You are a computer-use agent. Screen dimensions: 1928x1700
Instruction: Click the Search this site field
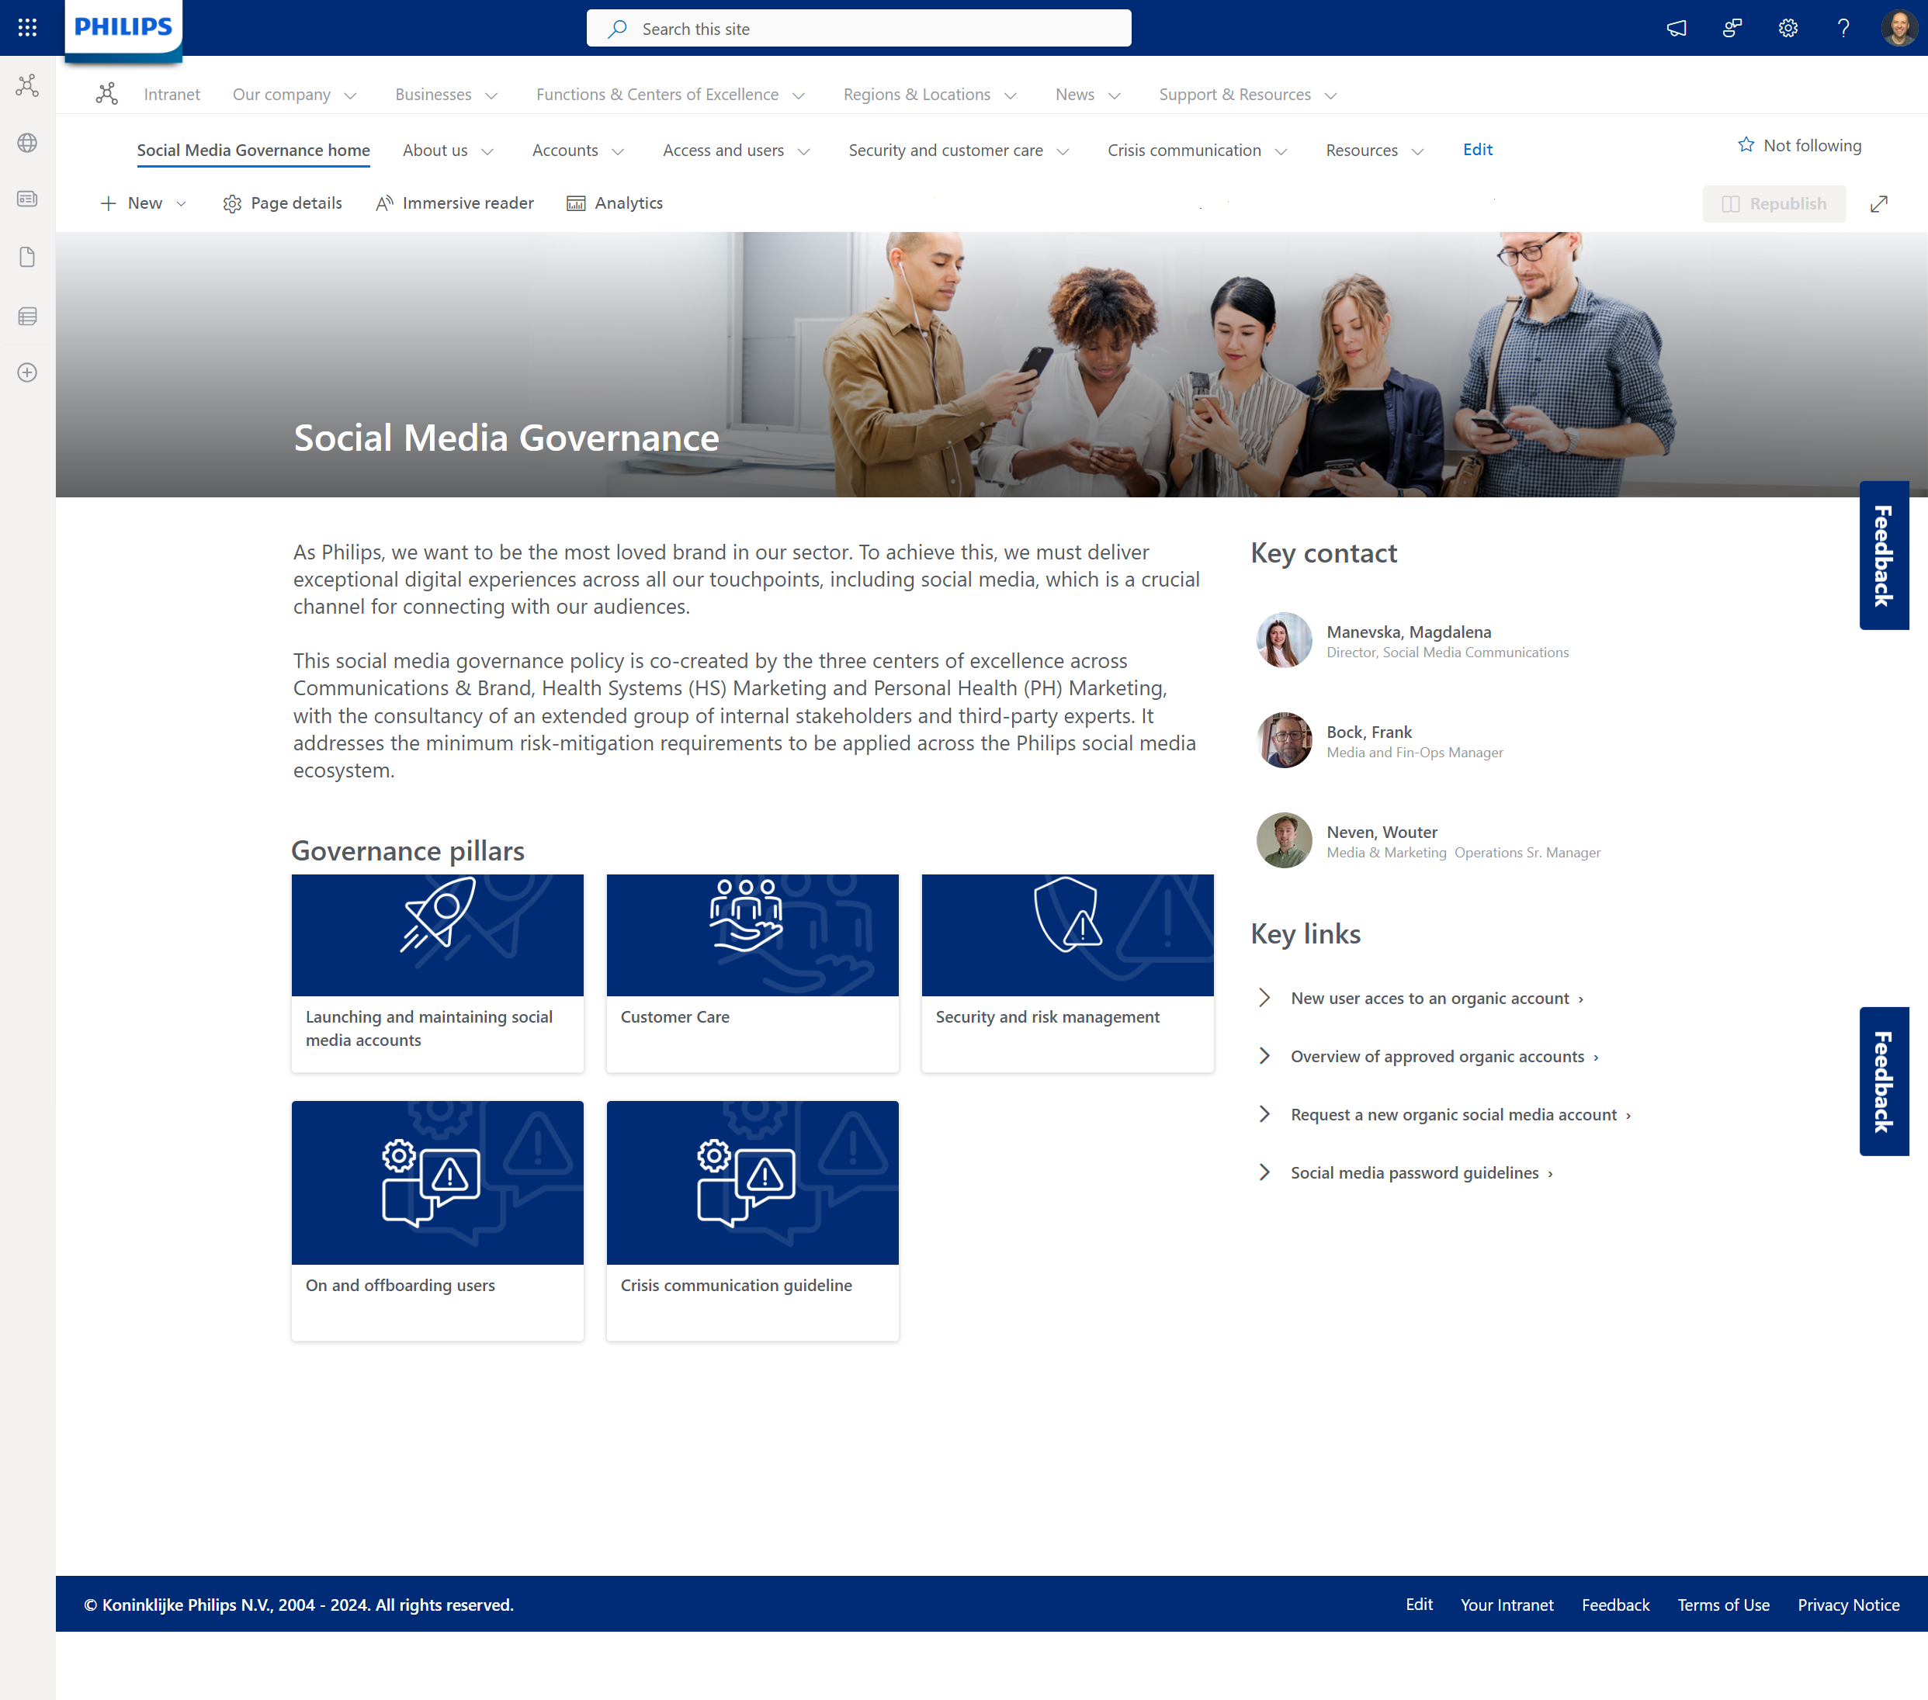point(858,28)
